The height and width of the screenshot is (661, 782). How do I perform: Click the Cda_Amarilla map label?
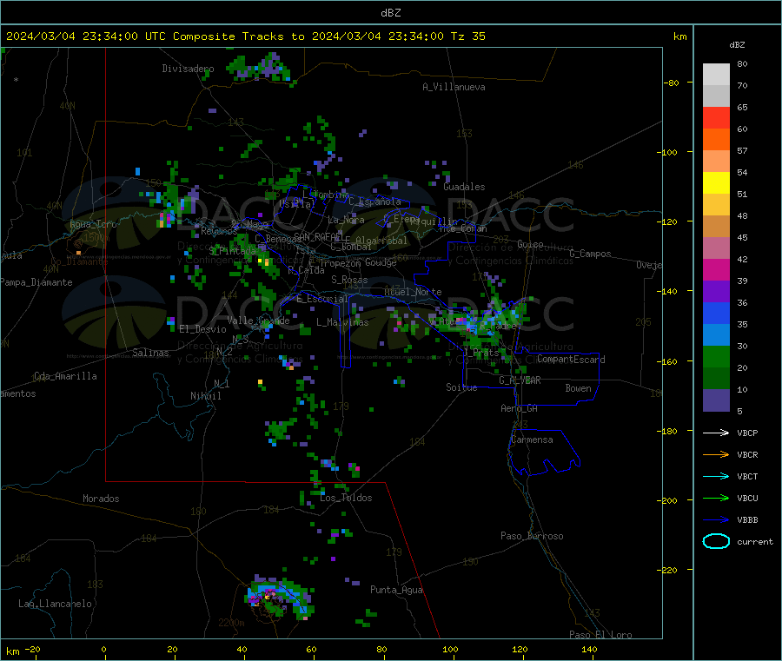[65, 376]
